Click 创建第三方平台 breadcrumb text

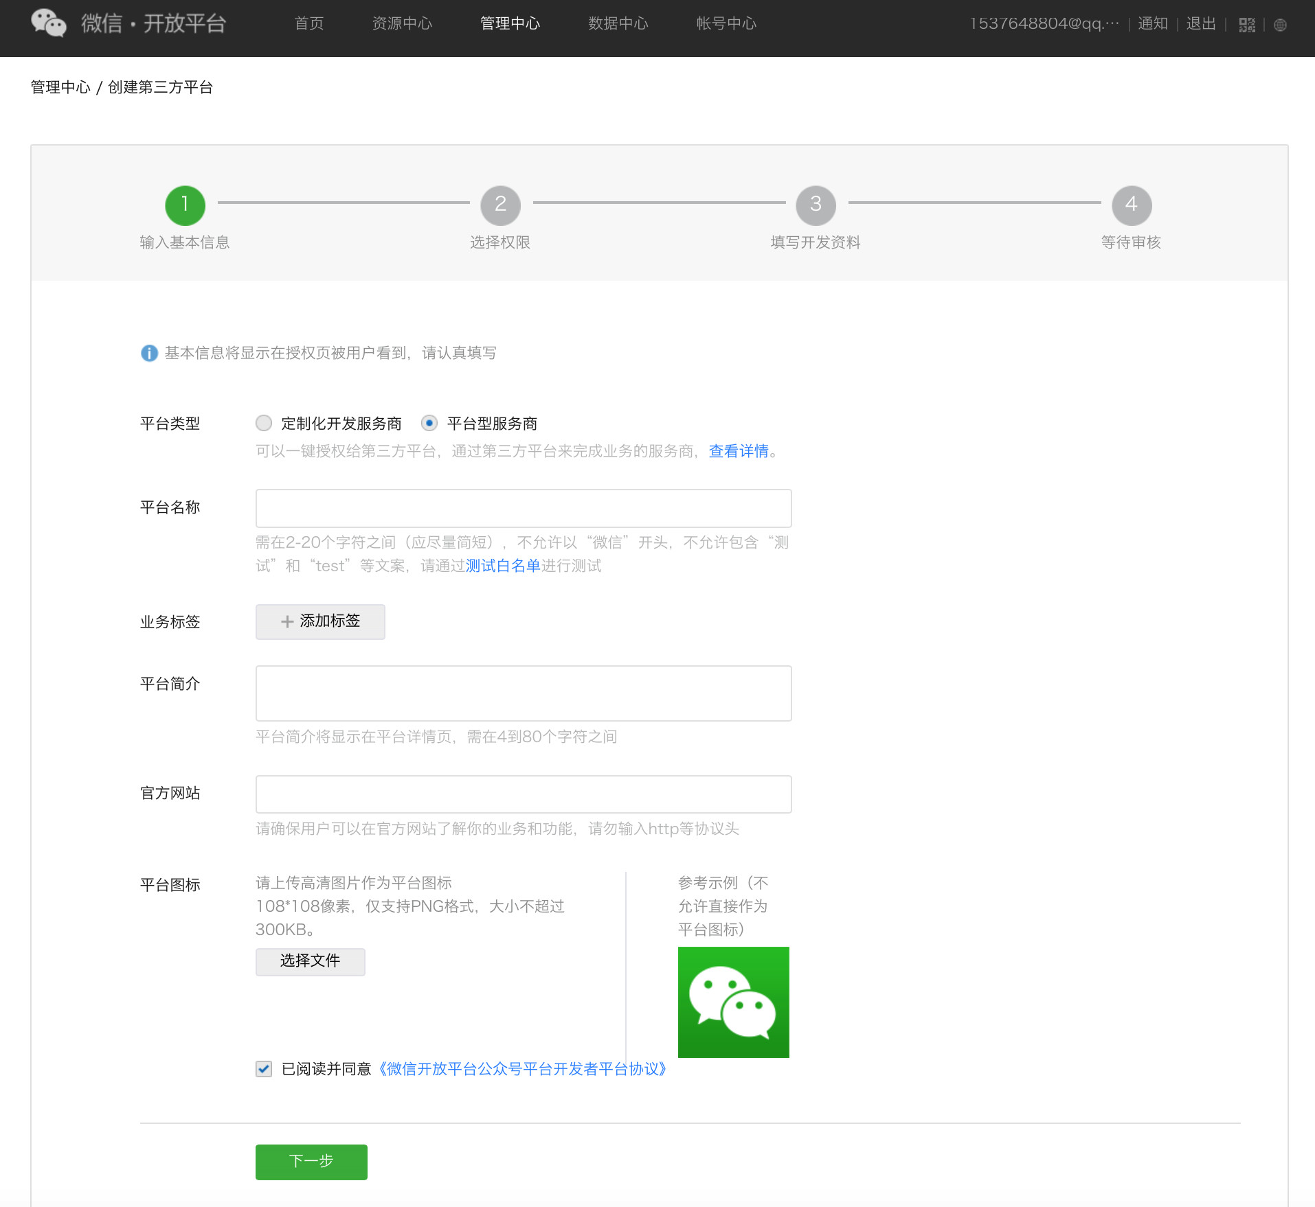coord(160,87)
